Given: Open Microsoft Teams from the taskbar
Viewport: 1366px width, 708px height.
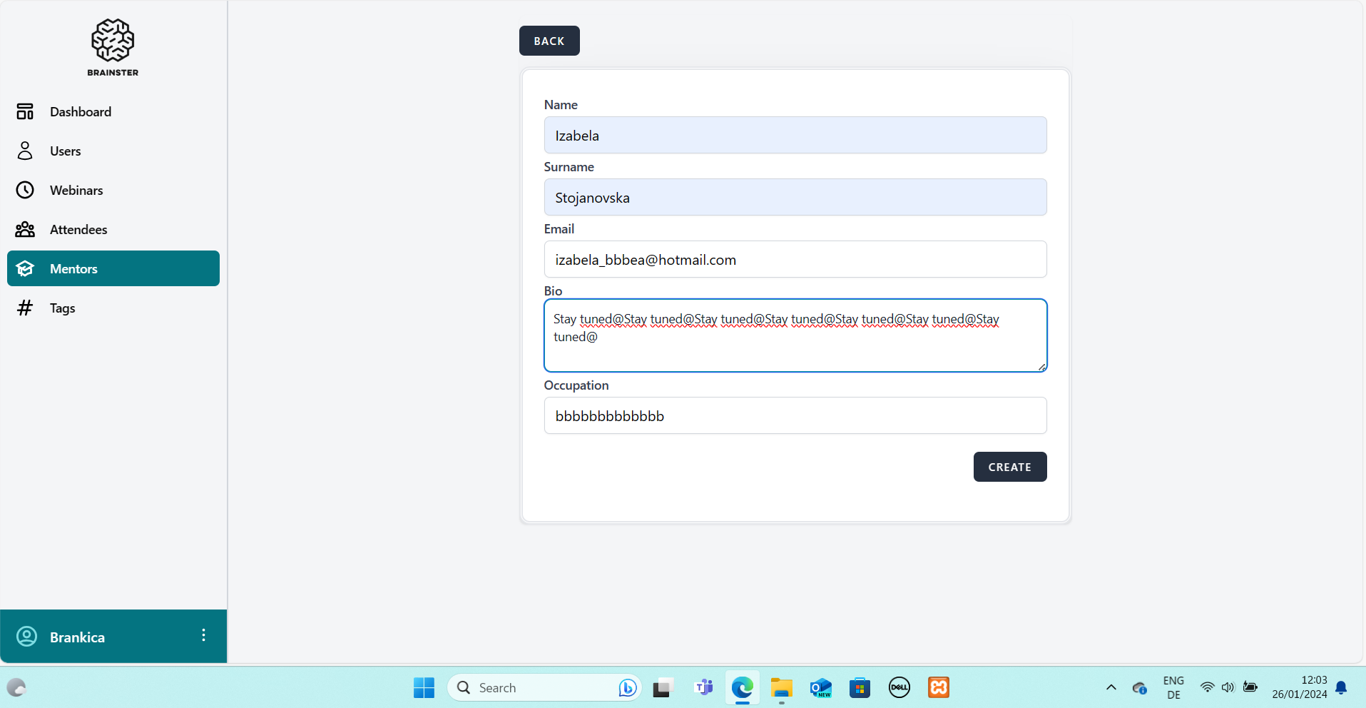Looking at the screenshot, I should pyautogui.click(x=703, y=687).
